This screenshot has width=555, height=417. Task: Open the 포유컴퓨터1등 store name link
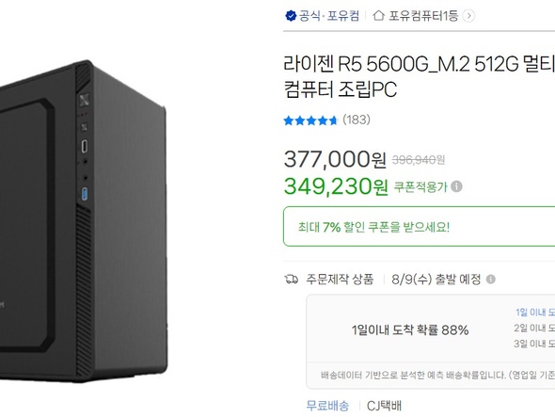(x=423, y=16)
